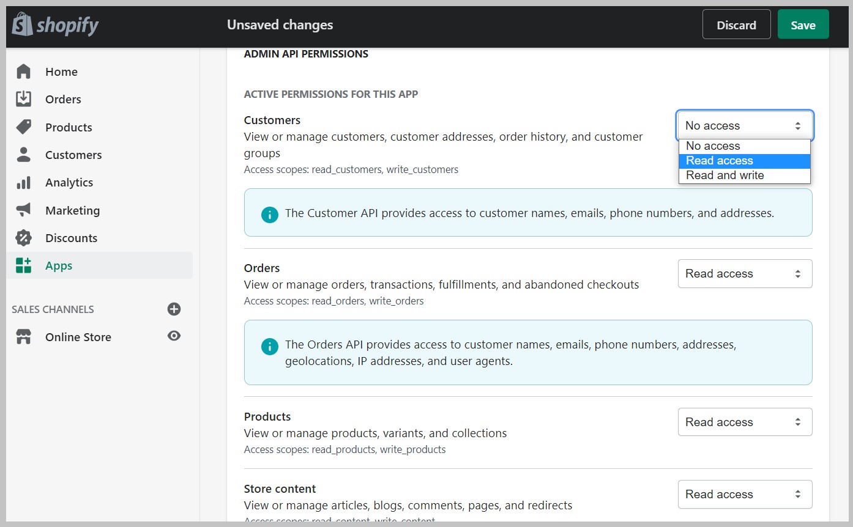Open the Store content permission dropdown
This screenshot has width=853, height=527.
tap(745, 494)
